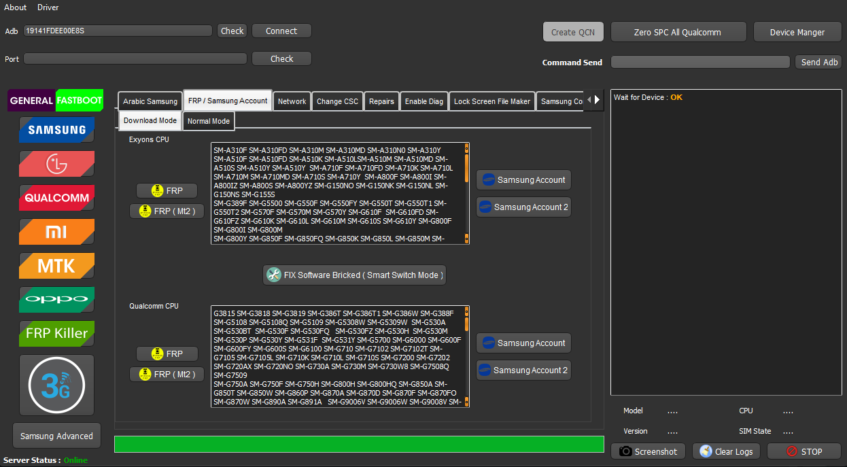Click the Exynos model list text

(337, 193)
